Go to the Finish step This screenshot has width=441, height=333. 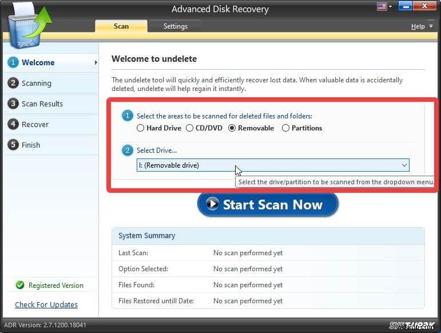[x=51, y=145]
